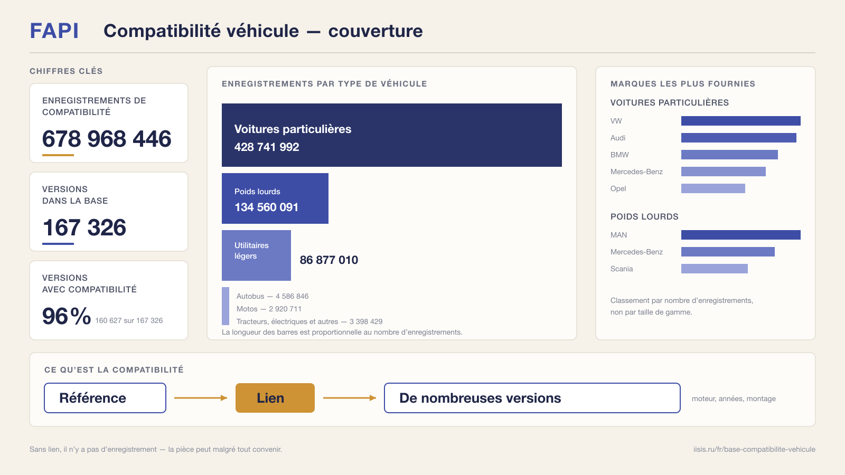
Task: Click the Opel bar
Action: (x=713, y=188)
